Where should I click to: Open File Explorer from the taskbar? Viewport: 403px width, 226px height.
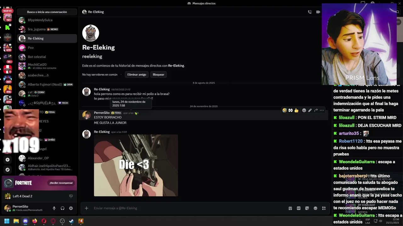tap(16, 221)
